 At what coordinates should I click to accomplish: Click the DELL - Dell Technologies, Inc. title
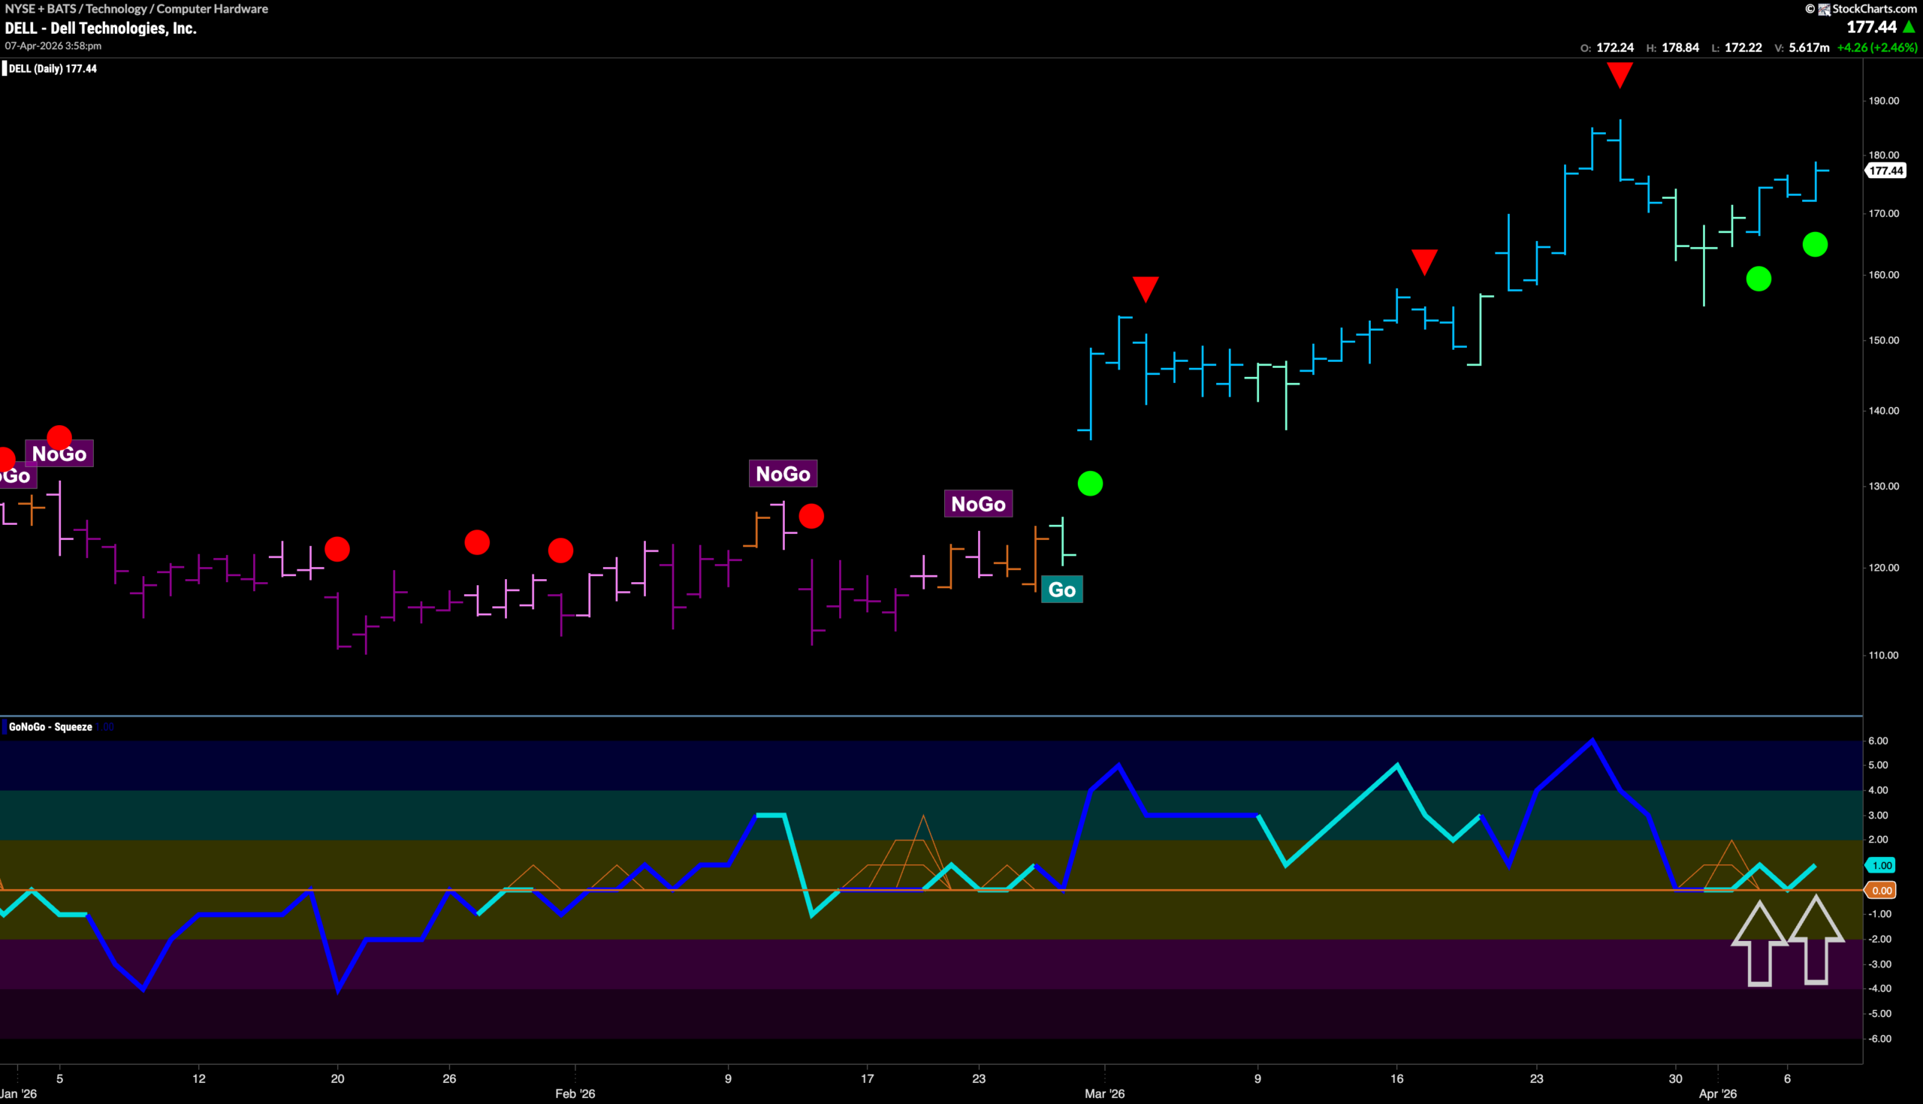(101, 28)
